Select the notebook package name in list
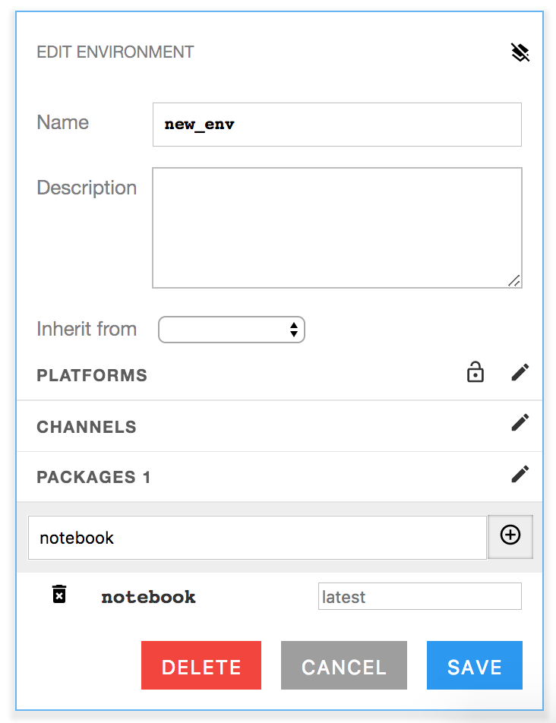556x723 pixels. point(148,597)
